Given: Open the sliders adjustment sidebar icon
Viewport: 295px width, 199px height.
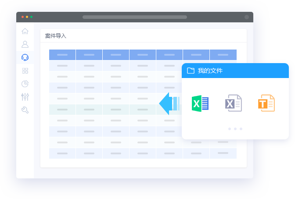Looking at the screenshot, I should pos(25,97).
